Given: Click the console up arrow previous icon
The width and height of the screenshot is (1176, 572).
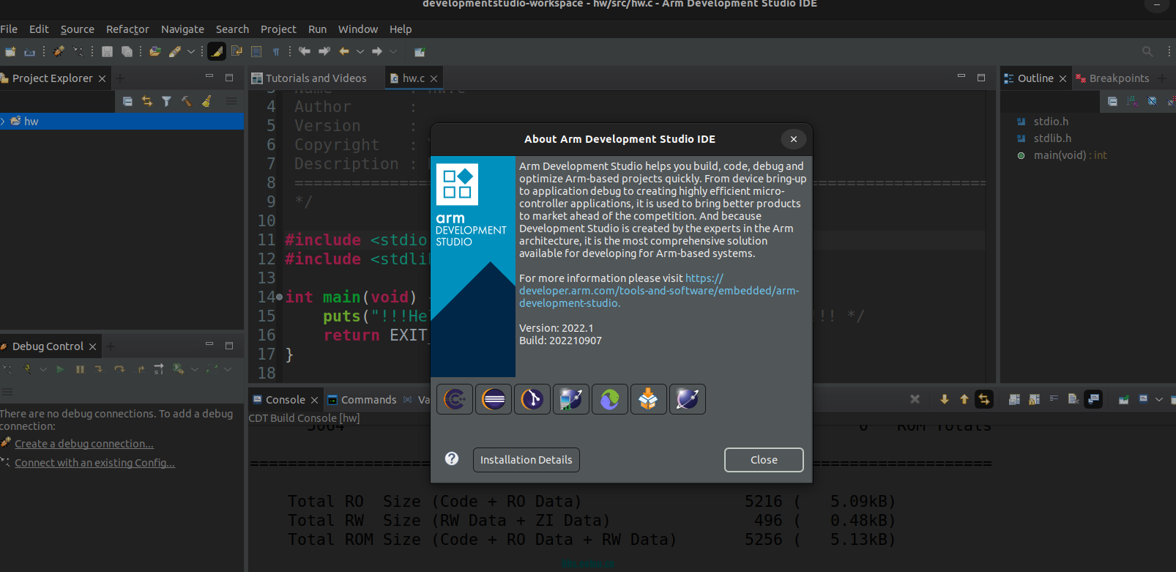Looking at the screenshot, I should coord(964,399).
